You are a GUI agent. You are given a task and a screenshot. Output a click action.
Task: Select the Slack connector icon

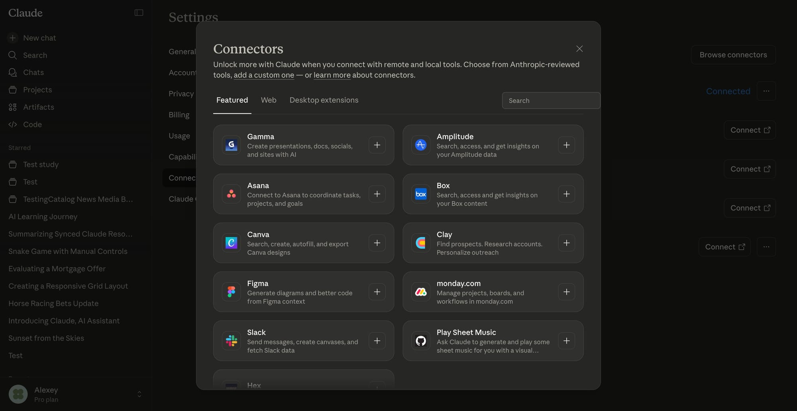[x=231, y=341]
